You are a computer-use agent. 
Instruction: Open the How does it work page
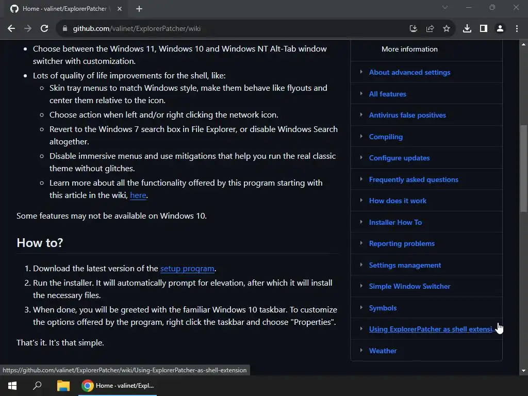[x=398, y=201]
